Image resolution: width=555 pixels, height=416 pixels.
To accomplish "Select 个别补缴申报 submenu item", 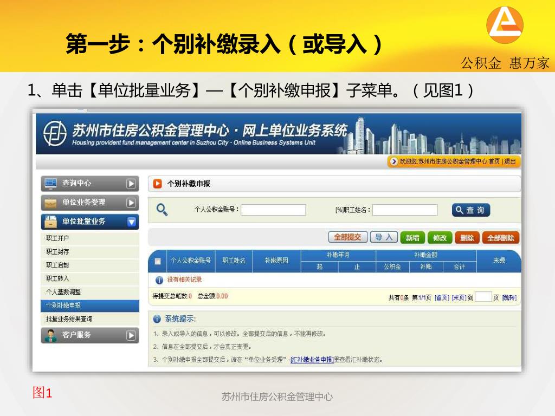I will [90, 305].
